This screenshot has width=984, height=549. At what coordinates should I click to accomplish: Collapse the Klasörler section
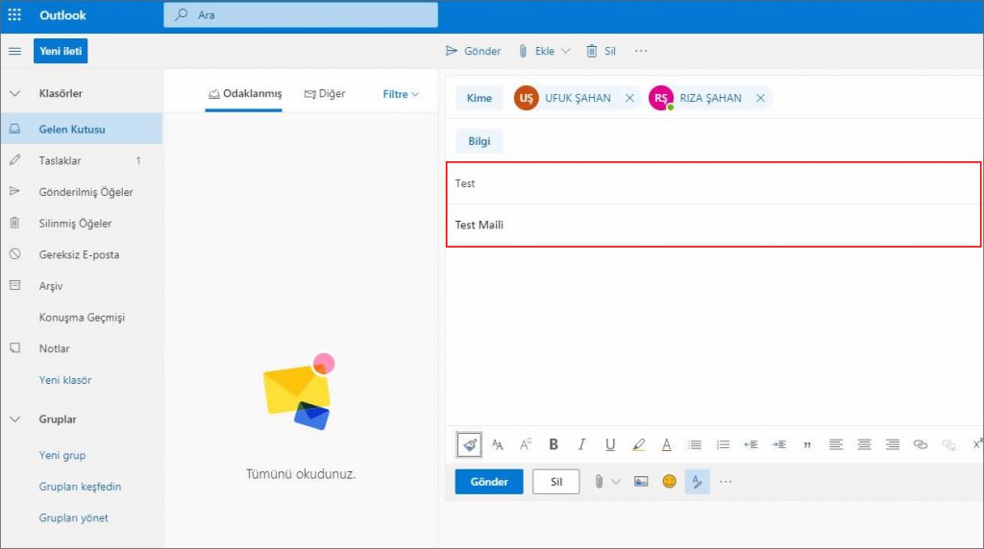click(15, 93)
